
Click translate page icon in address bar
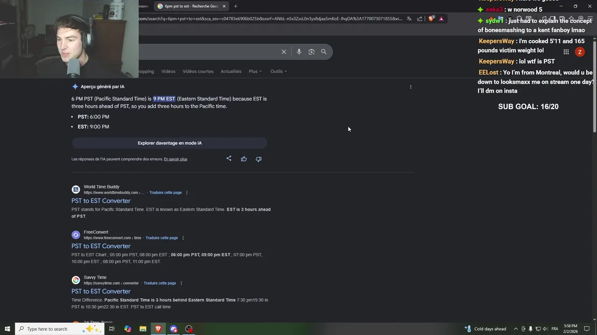409,19
